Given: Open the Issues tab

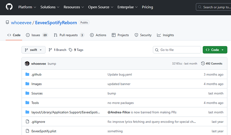Looking at the screenshot, I should 37,35.
